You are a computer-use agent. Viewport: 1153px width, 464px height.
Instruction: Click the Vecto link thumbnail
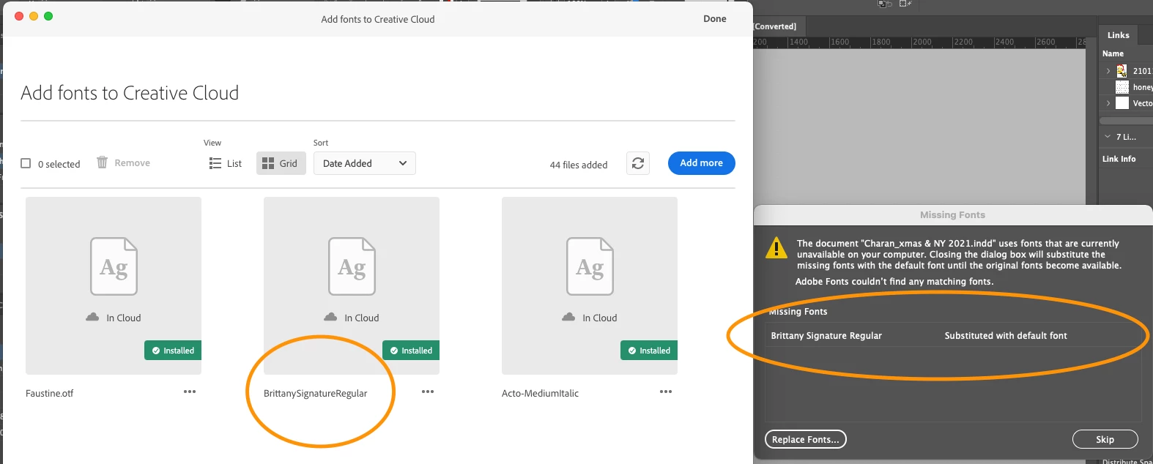pyautogui.click(x=1122, y=103)
